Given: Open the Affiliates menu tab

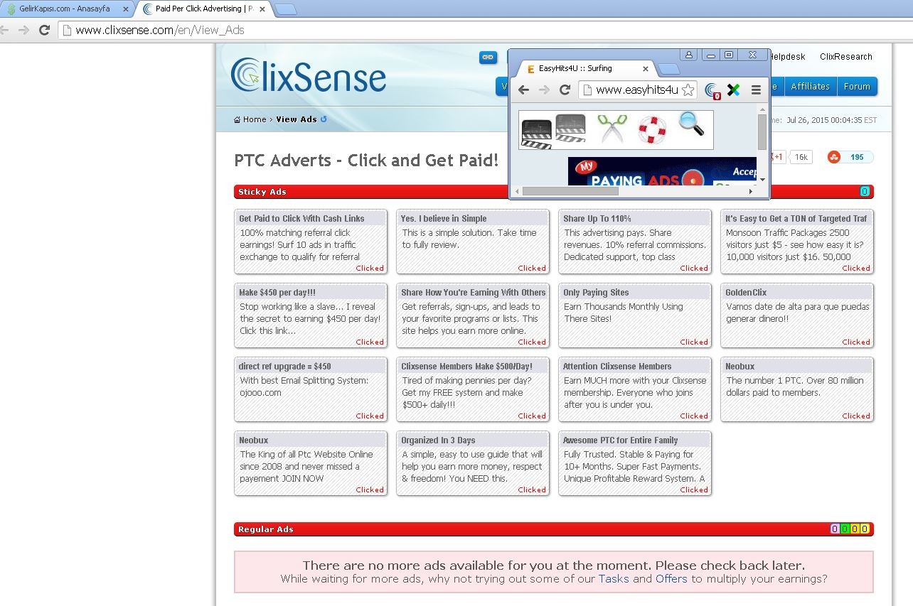Looking at the screenshot, I should (x=810, y=87).
